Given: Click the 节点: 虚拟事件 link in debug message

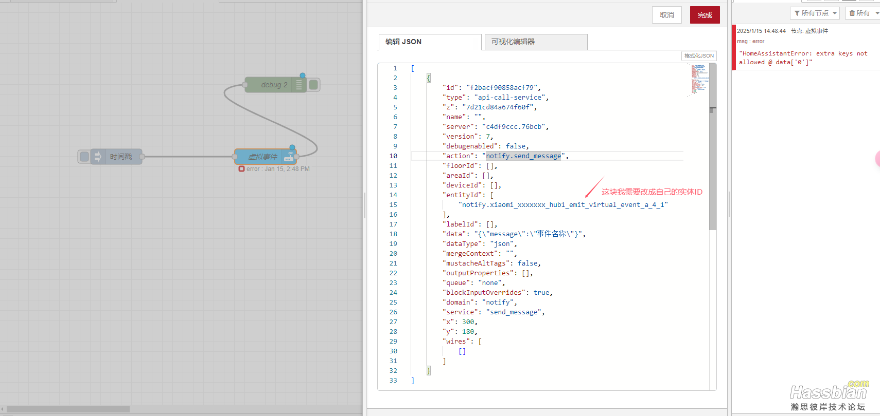Looking at the screenshot, I should point(809,31).
